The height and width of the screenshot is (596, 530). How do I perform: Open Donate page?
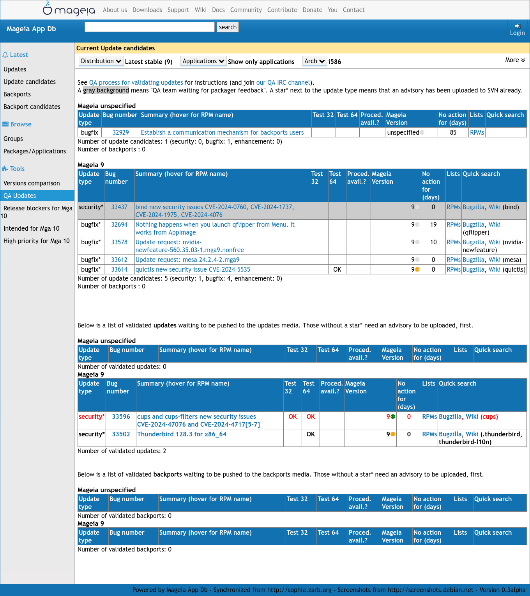(313, 10)
